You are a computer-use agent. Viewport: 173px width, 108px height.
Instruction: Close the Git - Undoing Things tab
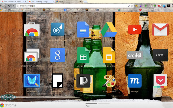point(53,2)
